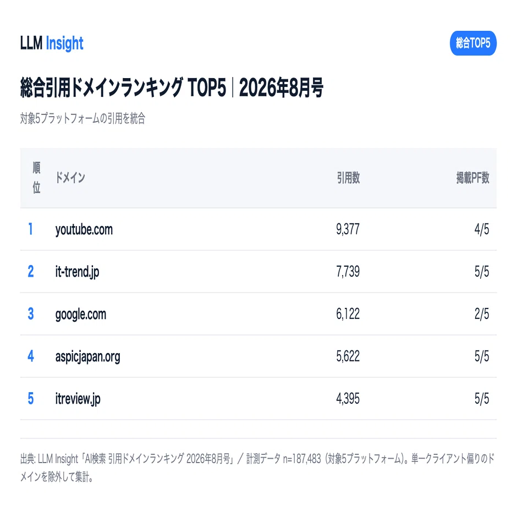
Task: Click rank number 5 in the table
Action: point(31,399)
